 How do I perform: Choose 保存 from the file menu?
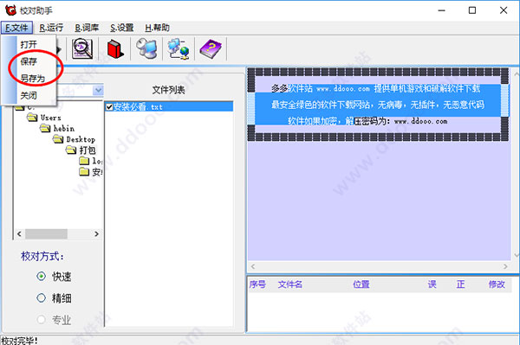29,61
